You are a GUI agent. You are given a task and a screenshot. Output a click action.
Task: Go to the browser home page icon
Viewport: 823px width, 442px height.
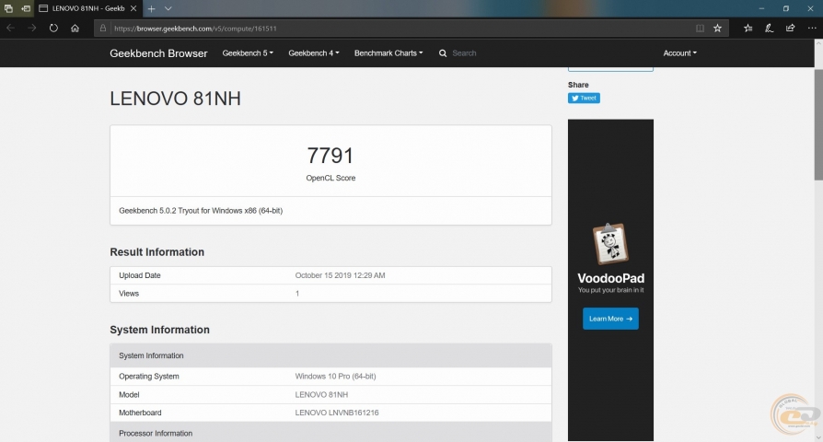(75, 28)
